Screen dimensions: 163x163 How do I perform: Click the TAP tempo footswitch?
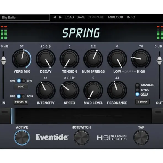point(141,137)
